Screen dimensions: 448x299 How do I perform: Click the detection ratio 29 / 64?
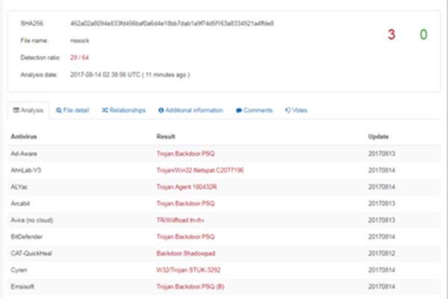[x=79, y=58]
